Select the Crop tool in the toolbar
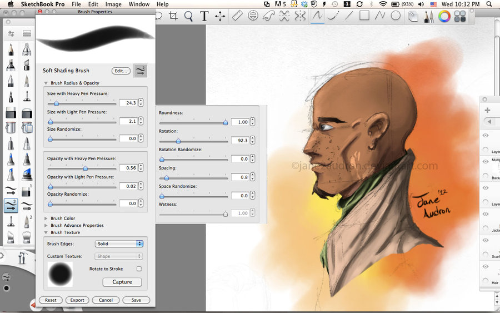This screenshot has width=500, height=313. click(173, 16)
